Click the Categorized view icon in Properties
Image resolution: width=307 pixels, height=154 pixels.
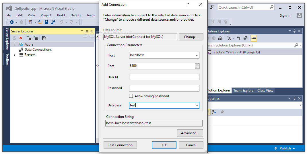pyautogui.click(x=208, y=112)
